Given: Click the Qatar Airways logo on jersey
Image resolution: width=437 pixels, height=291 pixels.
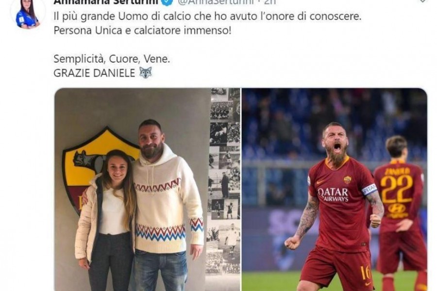Looking at the screenshot, I should pos(333,194).
